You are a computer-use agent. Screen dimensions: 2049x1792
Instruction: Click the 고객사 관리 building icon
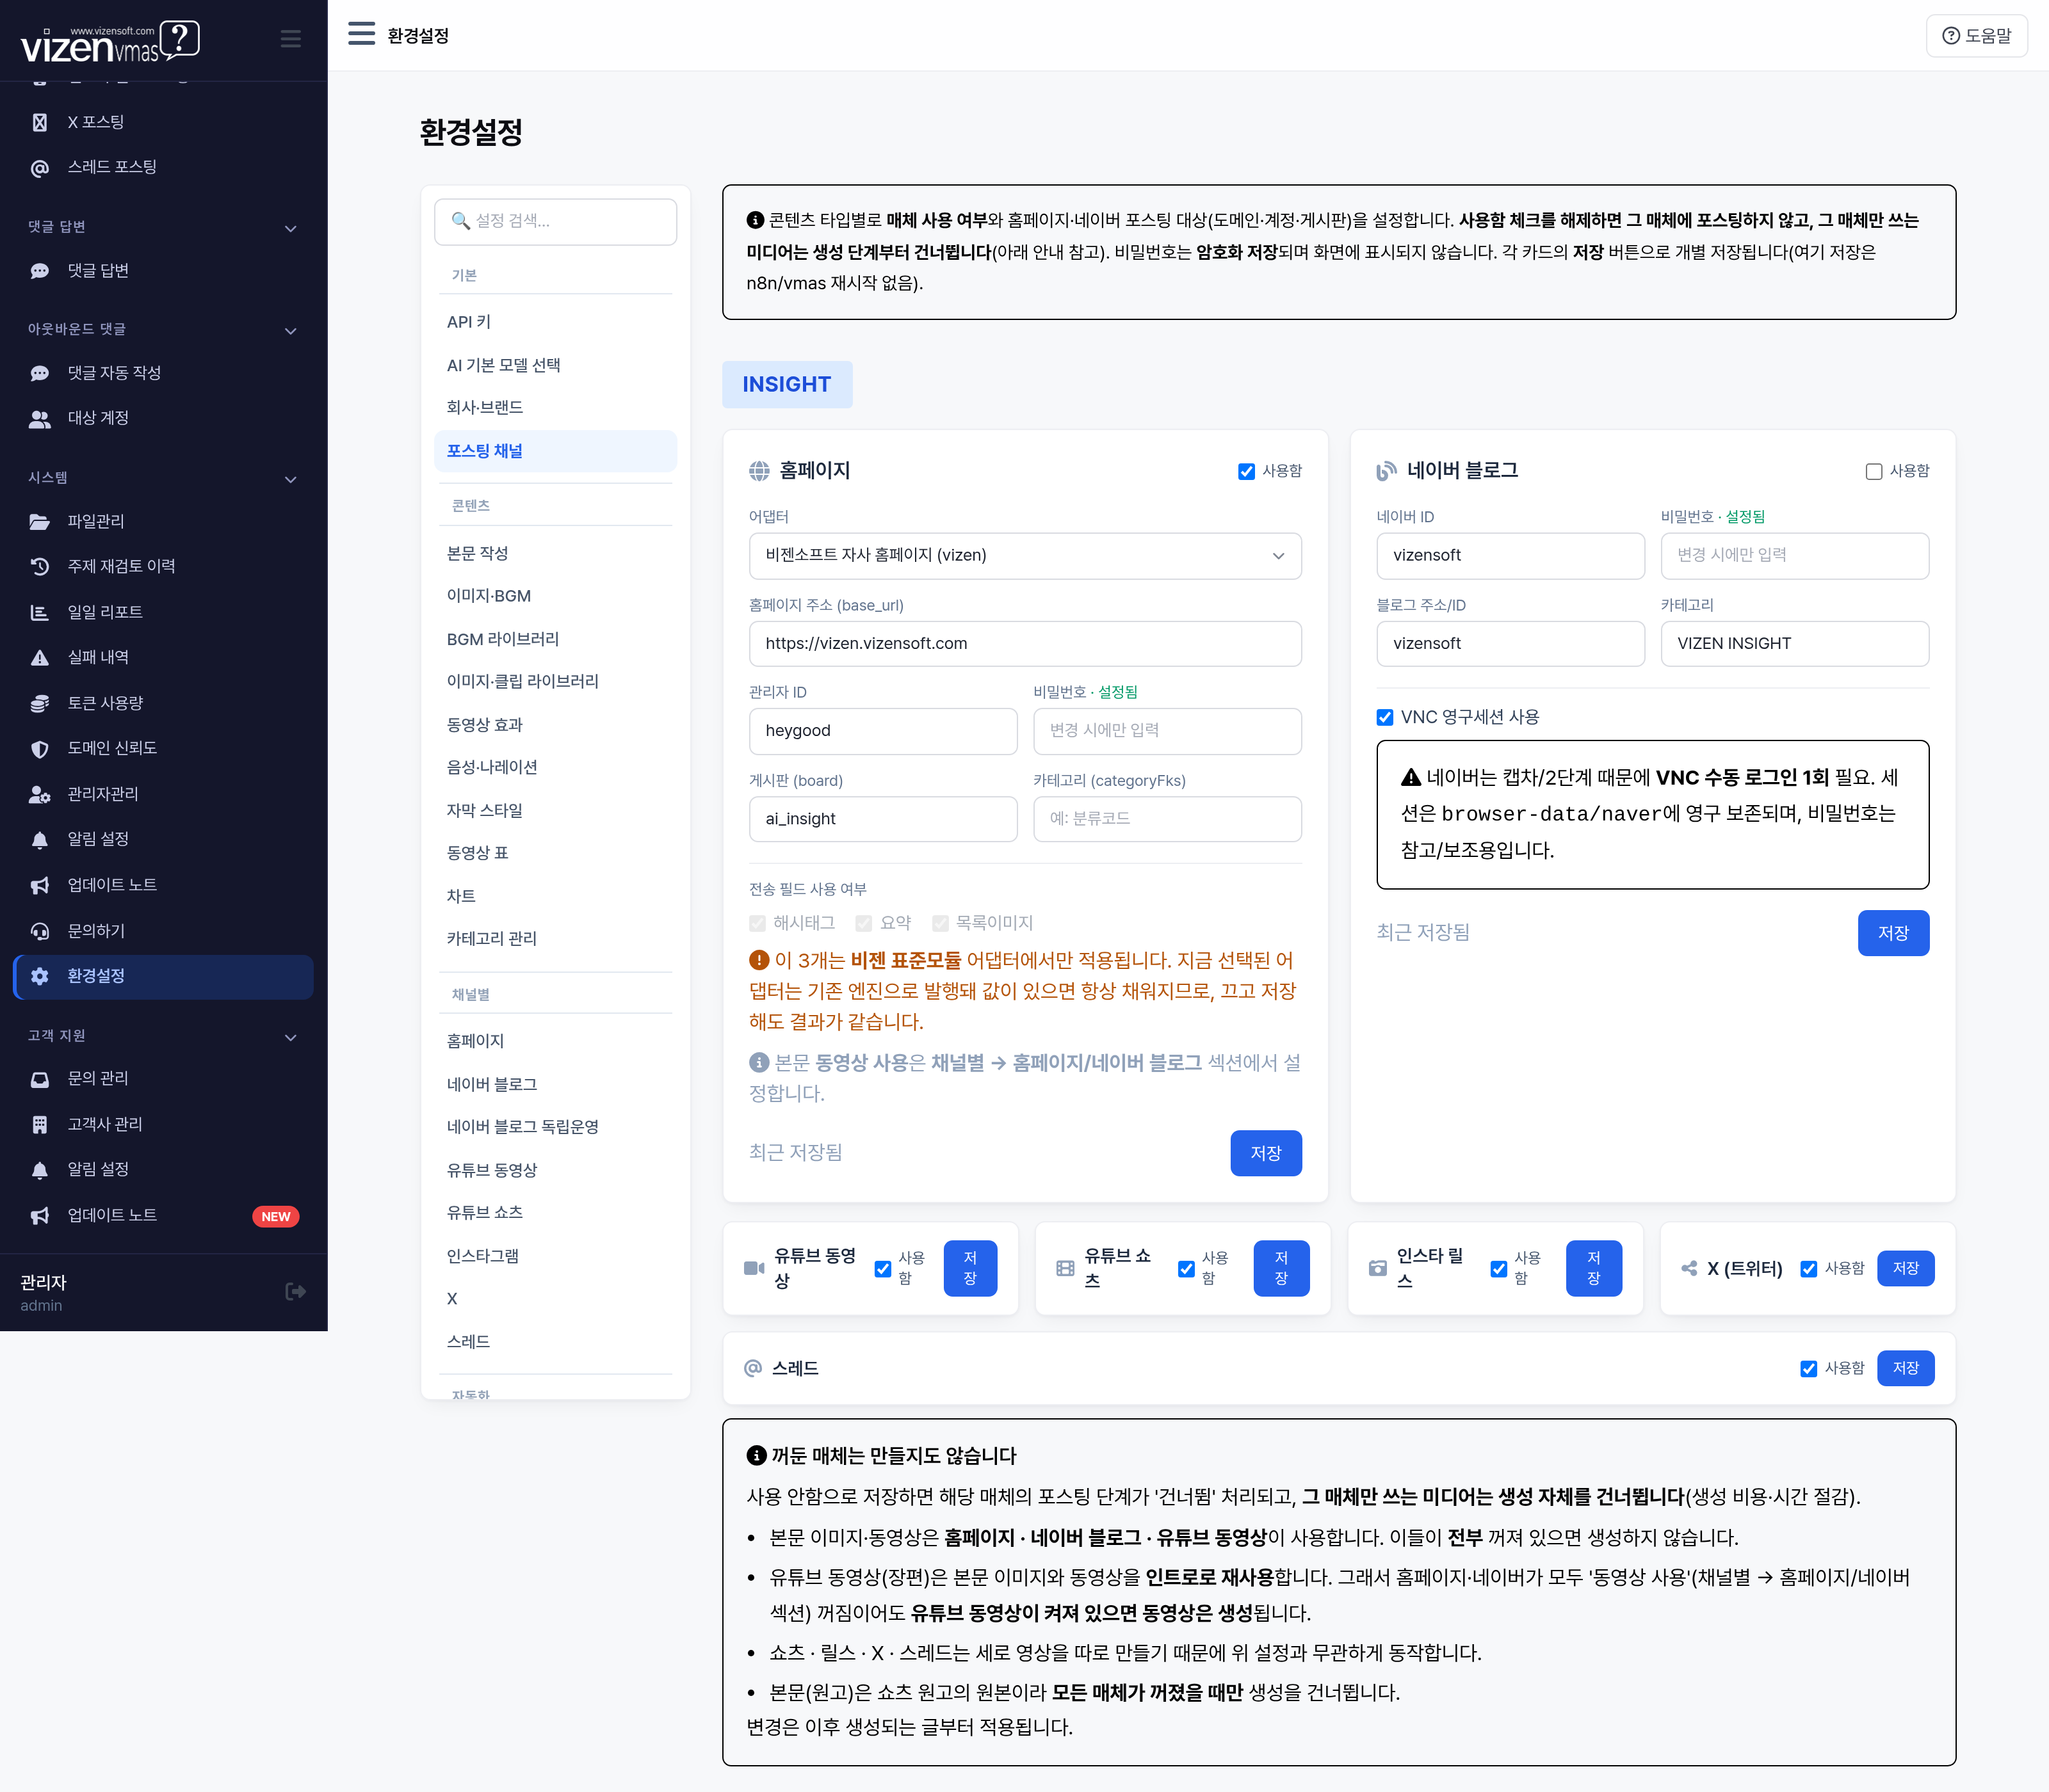pos(40,1124)
